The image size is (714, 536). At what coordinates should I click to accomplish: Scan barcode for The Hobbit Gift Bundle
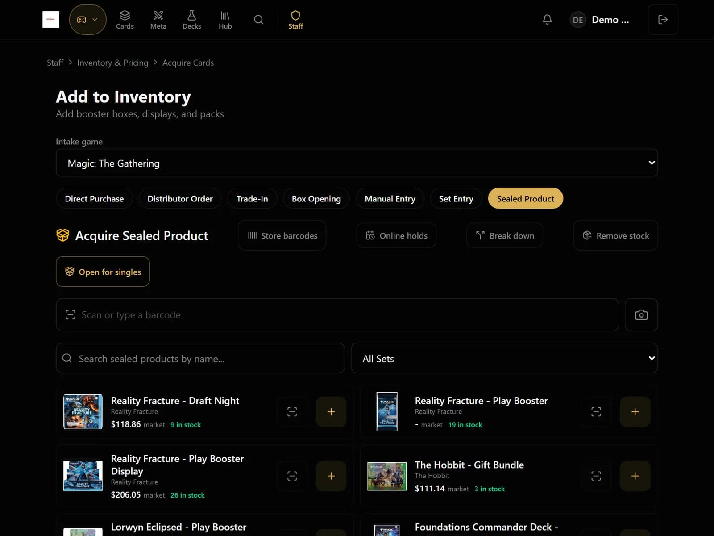pyautogui.click(x=596, y=476)
